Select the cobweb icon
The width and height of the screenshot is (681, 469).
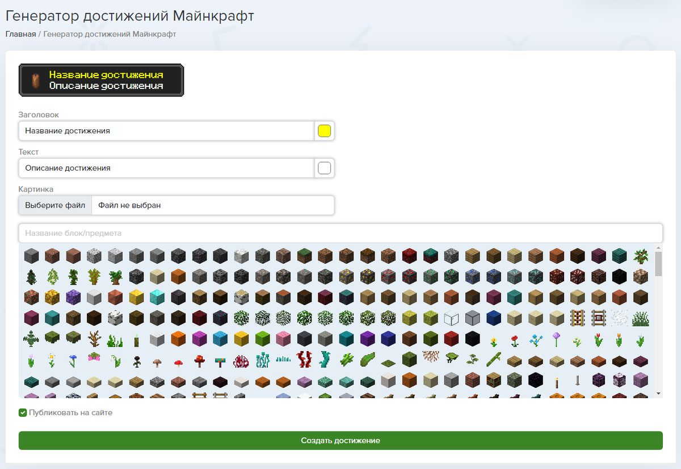[x=619, y=319]
